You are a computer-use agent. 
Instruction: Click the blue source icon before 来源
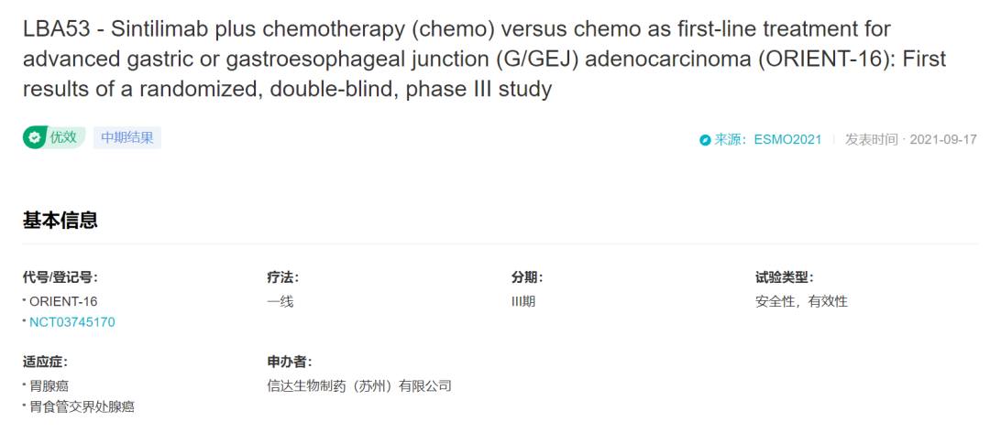705,140
